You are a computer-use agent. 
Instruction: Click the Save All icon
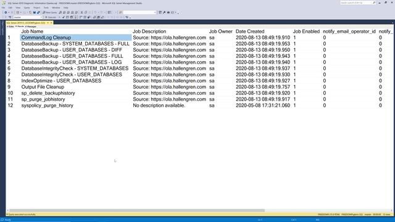coord(38,12)
